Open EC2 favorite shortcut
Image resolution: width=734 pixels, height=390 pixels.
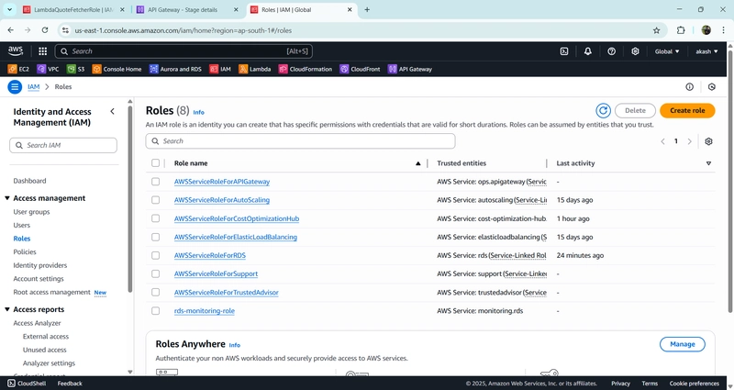point(18,69)
